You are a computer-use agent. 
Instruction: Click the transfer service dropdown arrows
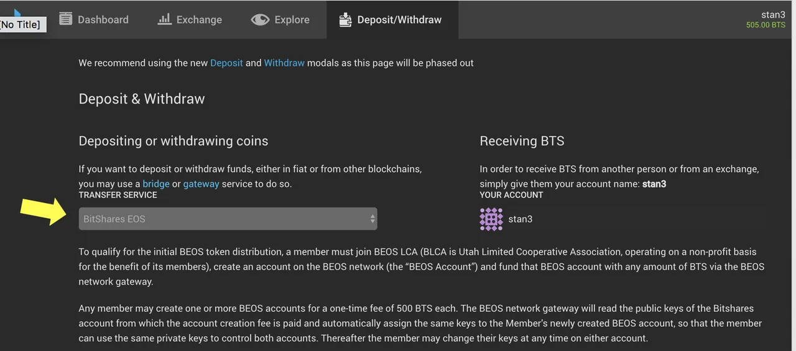click(373, 219)
